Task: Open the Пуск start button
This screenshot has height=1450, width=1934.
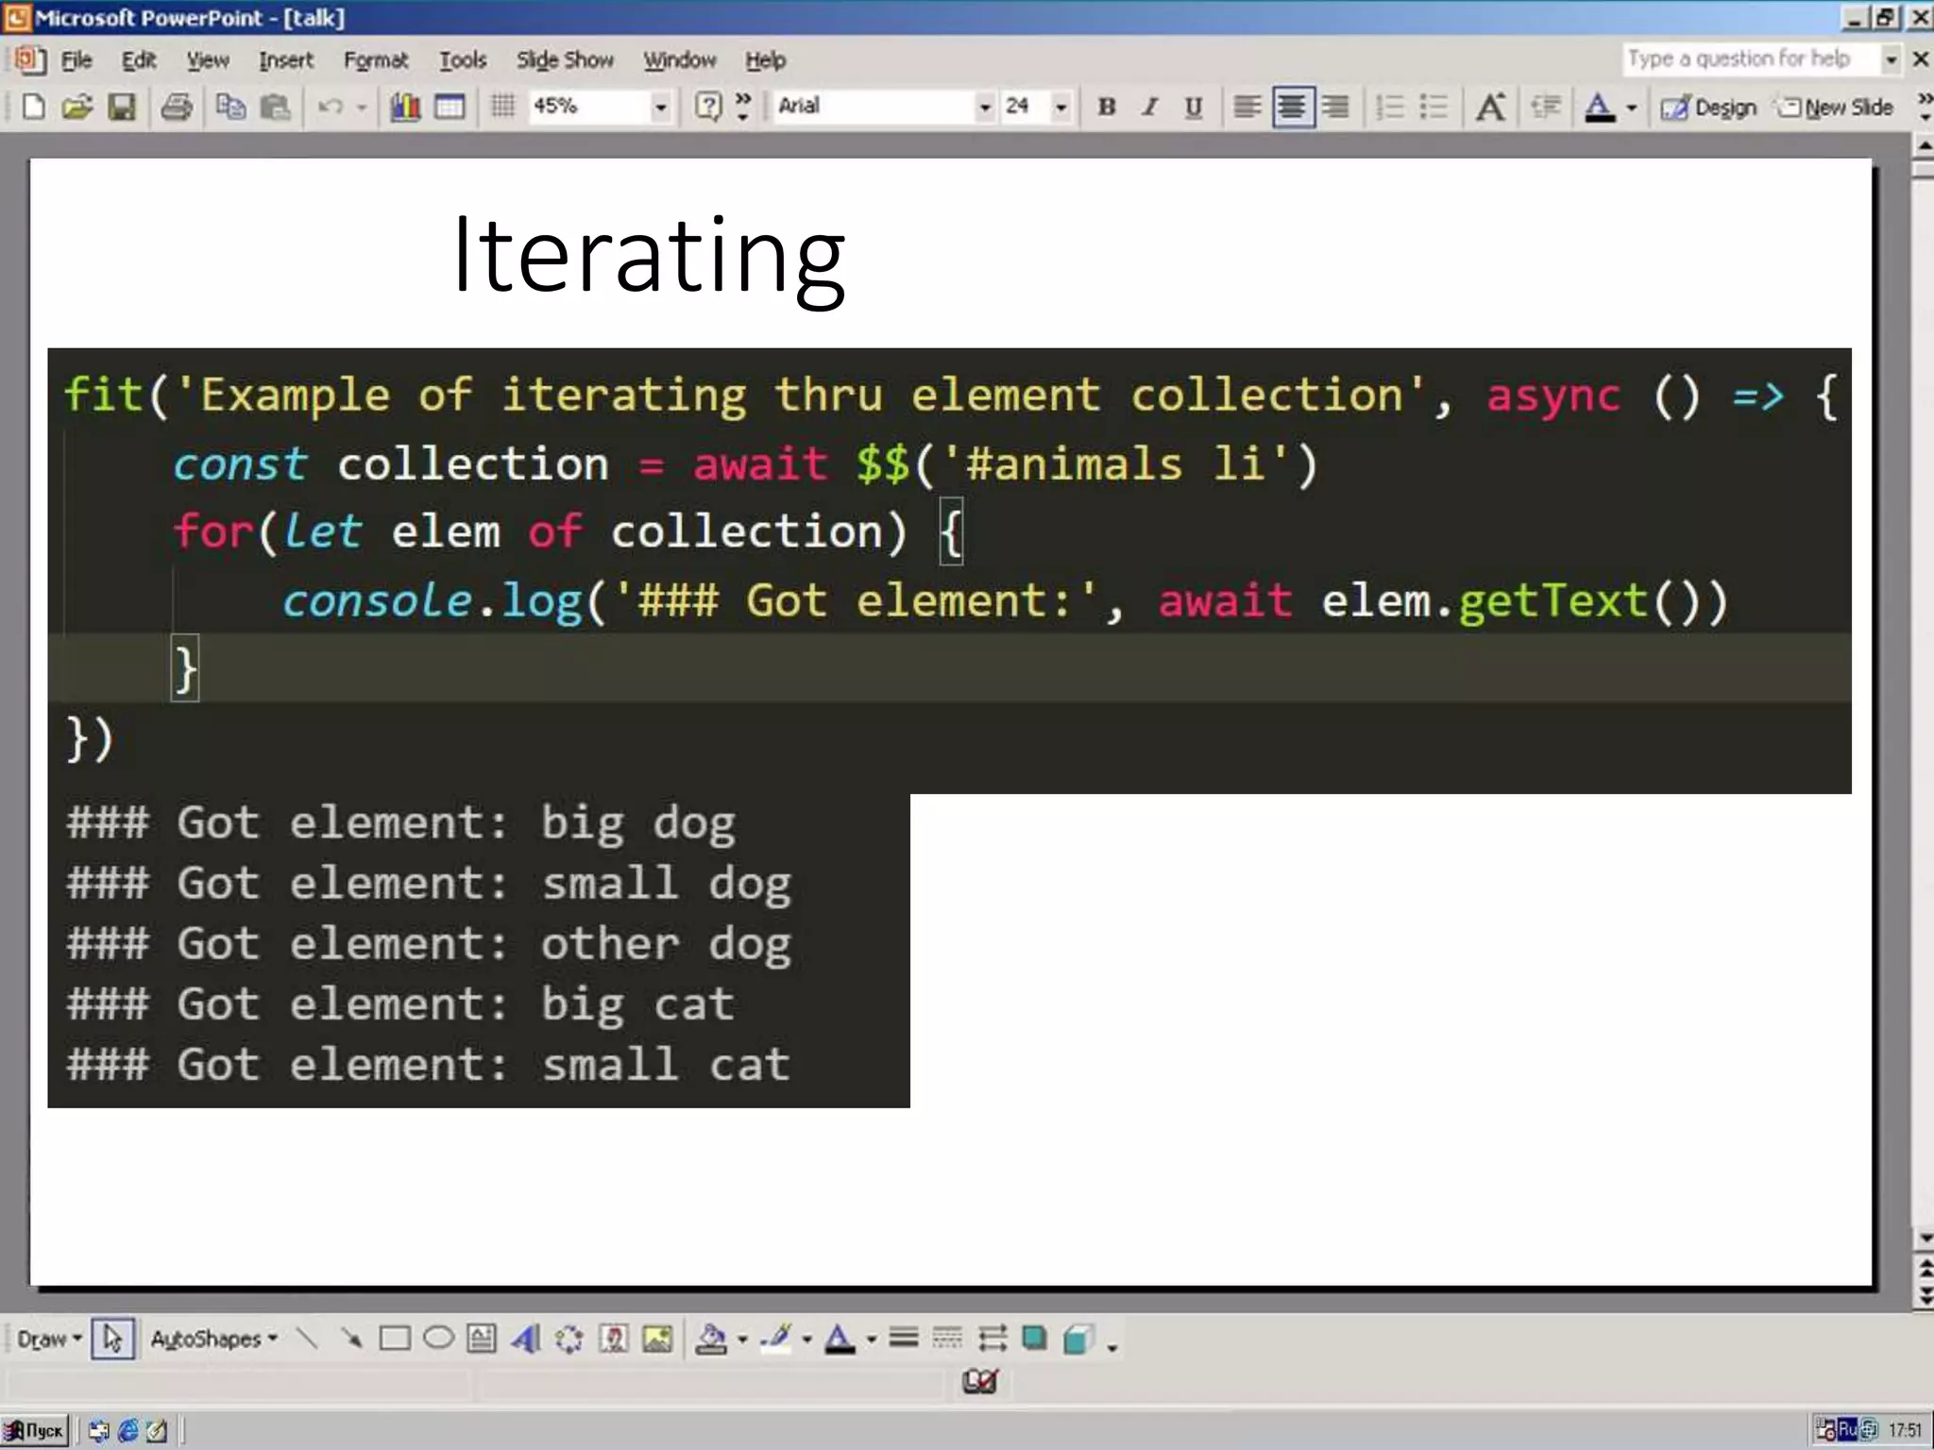Action: [35, 1431]
